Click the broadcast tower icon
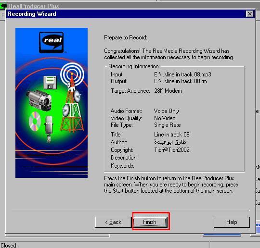Image resolution: width=260 pixels, height=248 pixels. tap(72, 98)
